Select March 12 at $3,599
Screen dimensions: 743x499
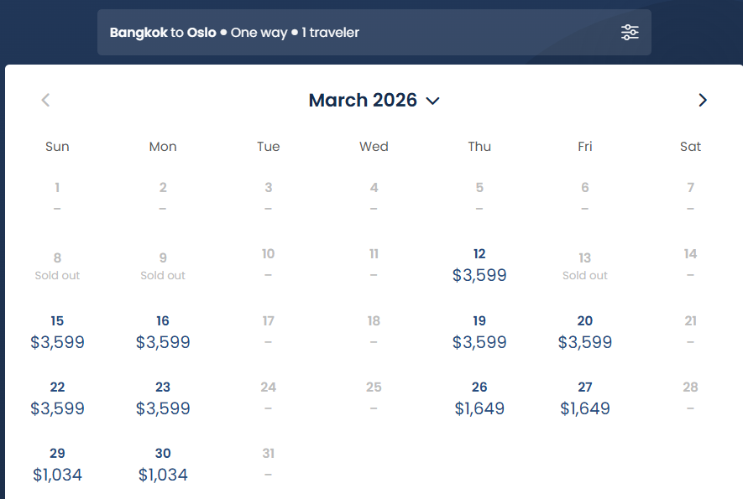[479, 266]
